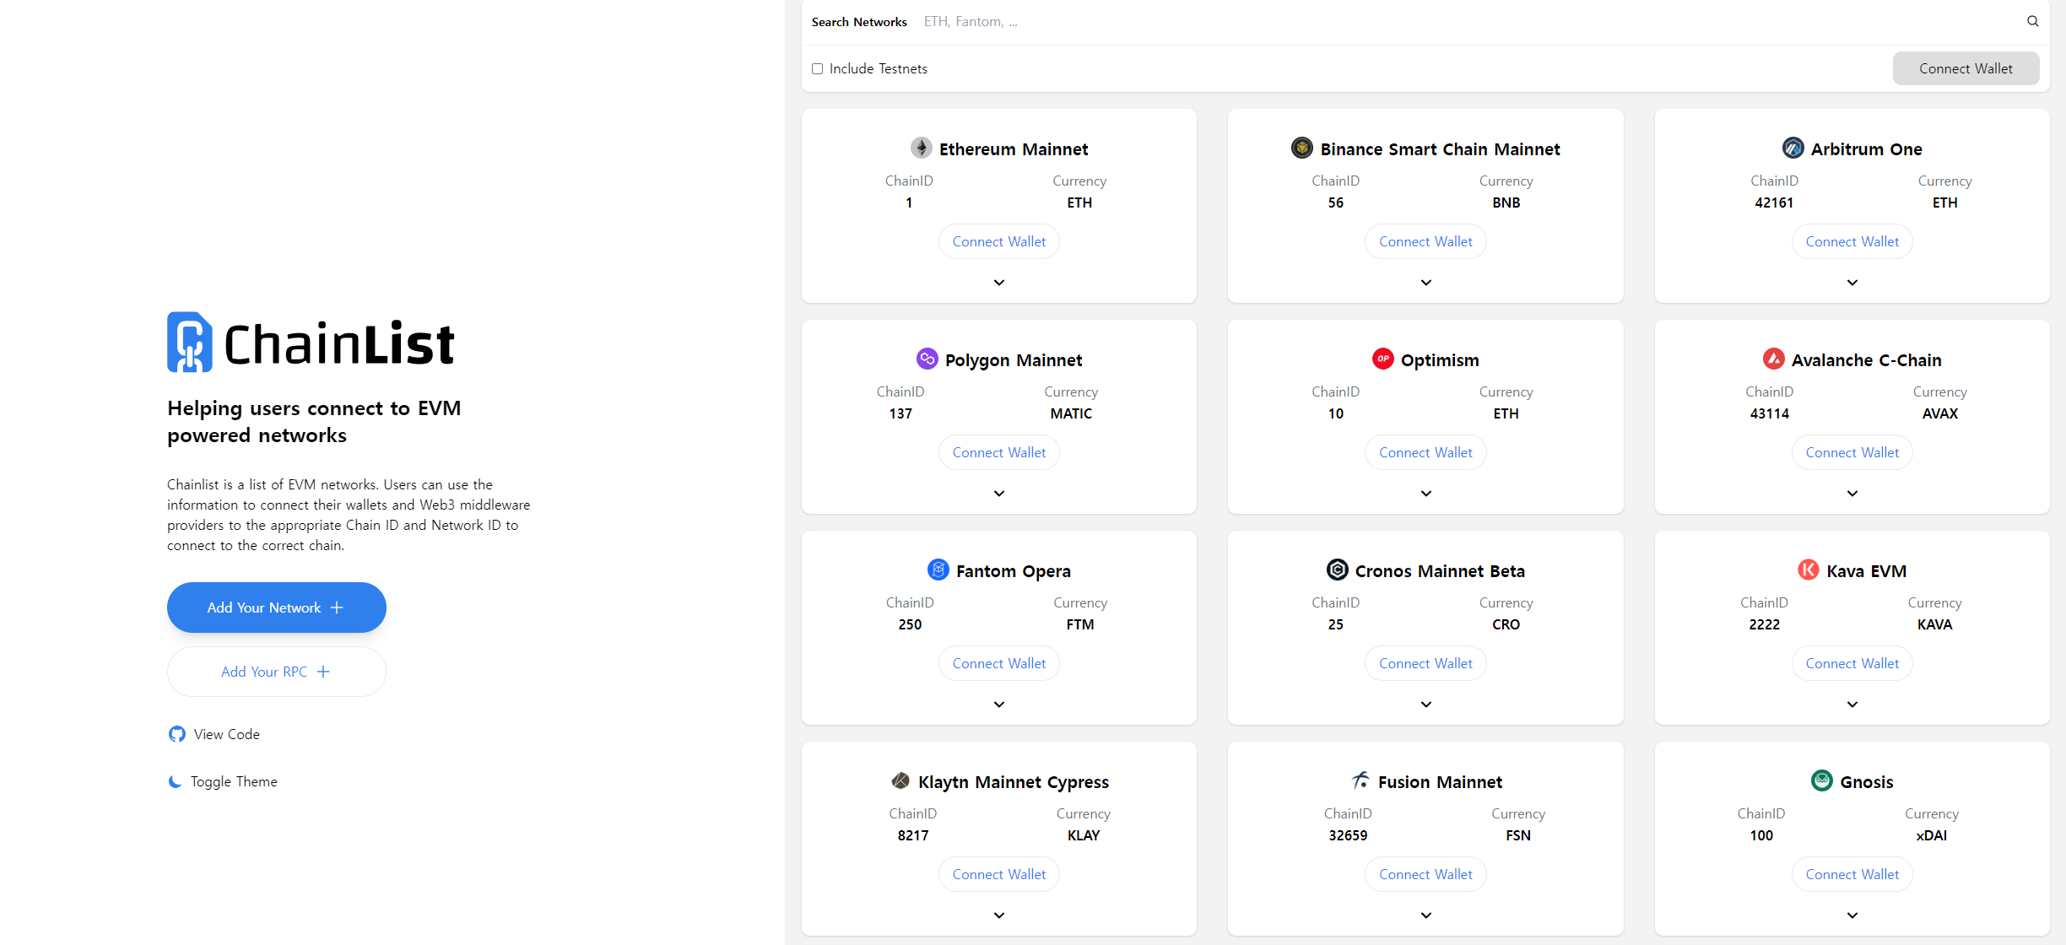Click the ChainList logo icon

[x=190, y=343]
